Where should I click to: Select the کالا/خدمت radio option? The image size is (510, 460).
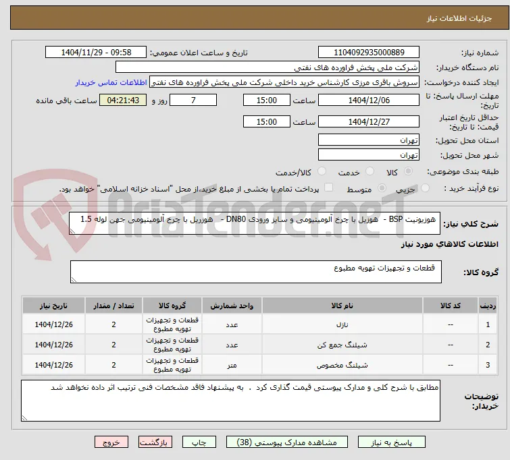[322, 171]
